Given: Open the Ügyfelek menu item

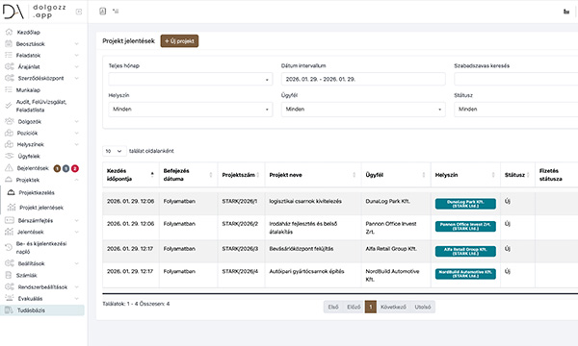Looking at the screenshot, I should click(29, 156).
